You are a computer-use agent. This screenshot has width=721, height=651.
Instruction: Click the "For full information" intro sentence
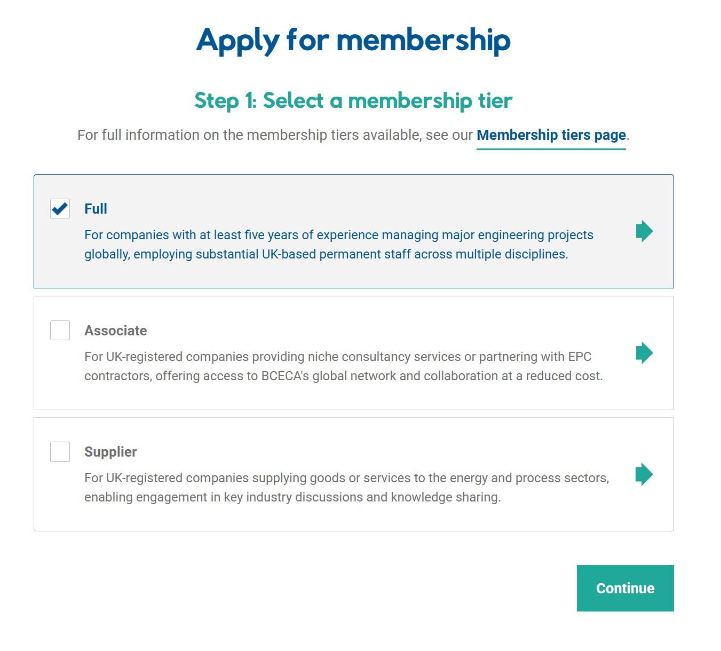click(x=275, y=135)
